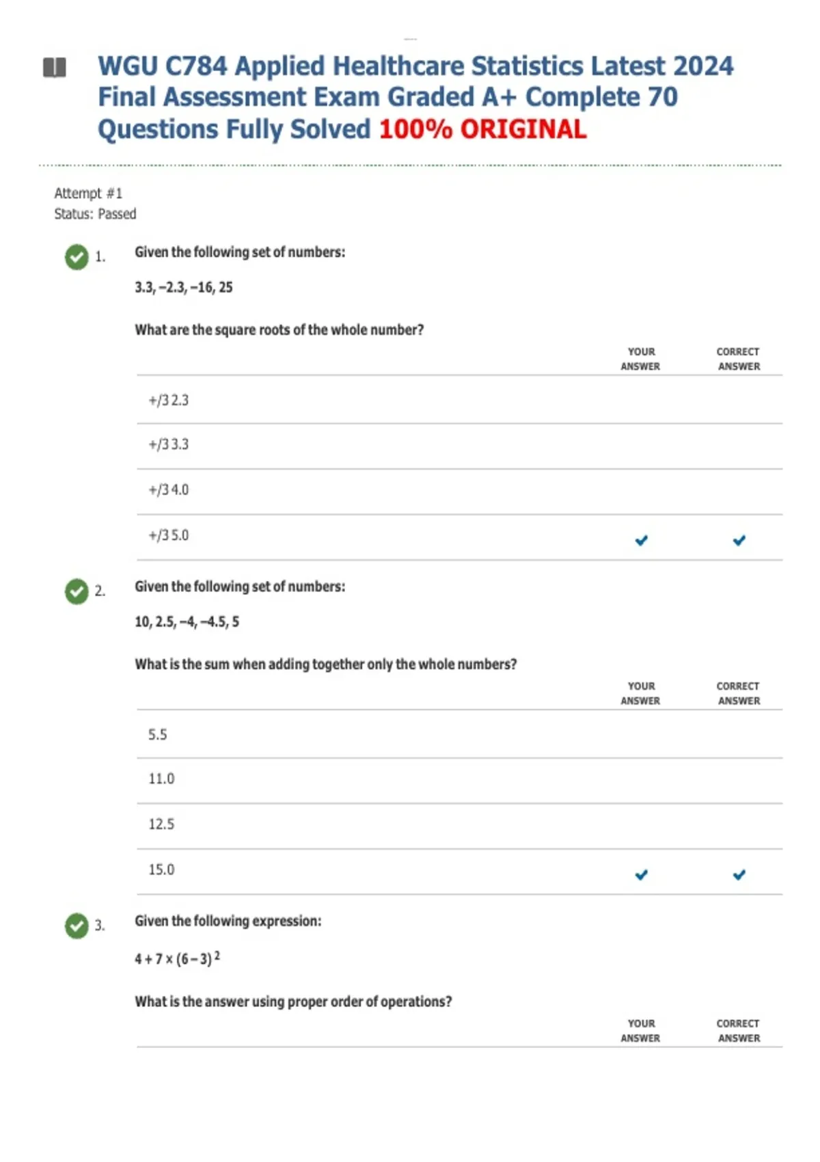The height and width of the screenshot is (1162, 820).
Task: Click 'Your Answer' checkmark for 15.0
Action: 641,875
